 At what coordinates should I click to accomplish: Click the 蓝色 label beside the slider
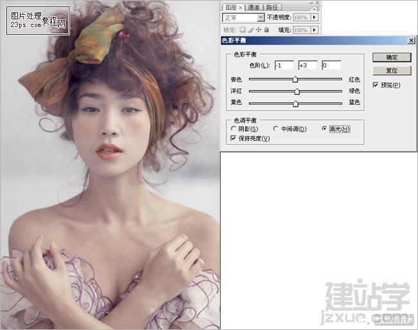pos(354,102)
